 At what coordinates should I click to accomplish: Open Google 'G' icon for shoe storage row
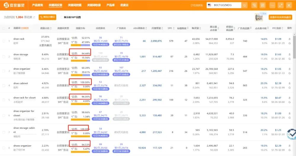(x=289, y=59)
